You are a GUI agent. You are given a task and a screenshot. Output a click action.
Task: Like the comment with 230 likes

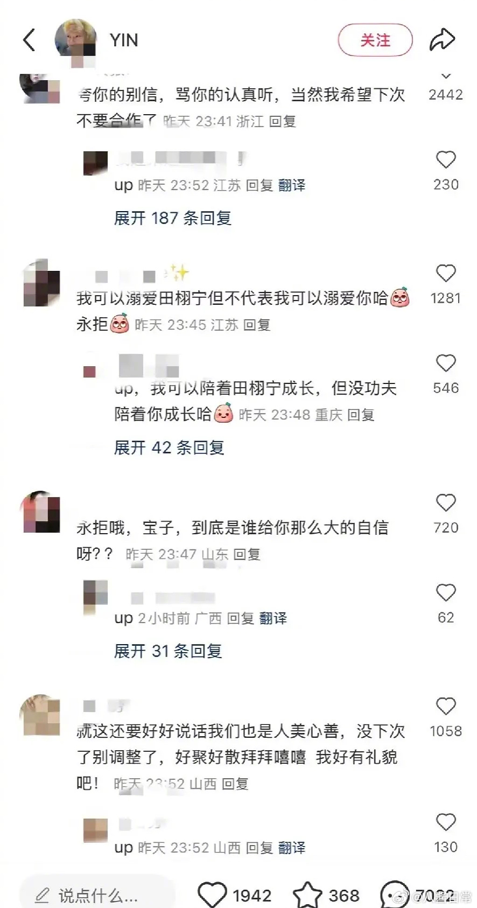(446, 159)
